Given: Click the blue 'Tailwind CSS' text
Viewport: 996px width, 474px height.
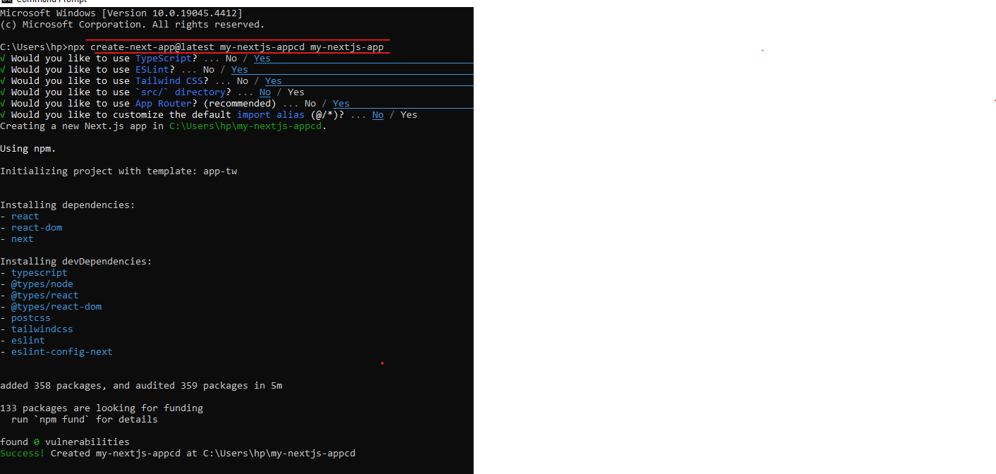Looking at the screenshot, I should (169, 81).
